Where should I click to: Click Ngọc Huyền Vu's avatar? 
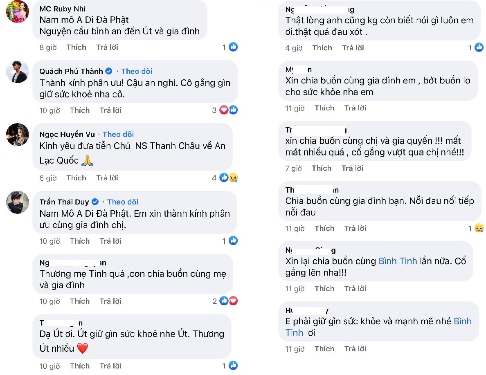(x=17, y=134)
